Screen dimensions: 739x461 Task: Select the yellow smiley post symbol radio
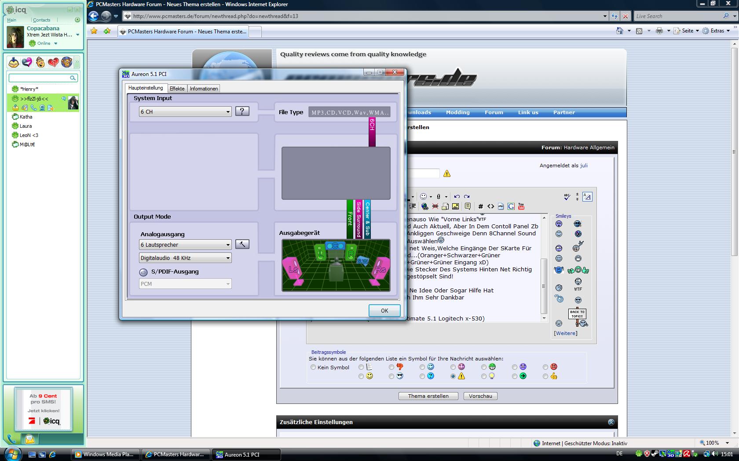[361, 376]
